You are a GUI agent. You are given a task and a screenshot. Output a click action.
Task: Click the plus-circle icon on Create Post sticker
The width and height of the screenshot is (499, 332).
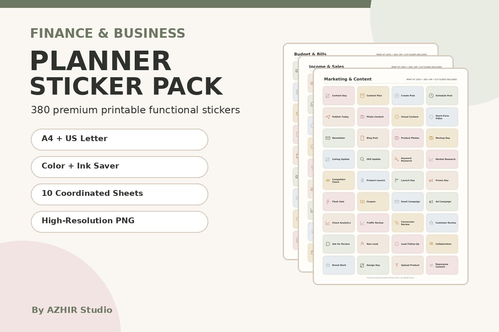pyautogui.click(x=397, y=95)
